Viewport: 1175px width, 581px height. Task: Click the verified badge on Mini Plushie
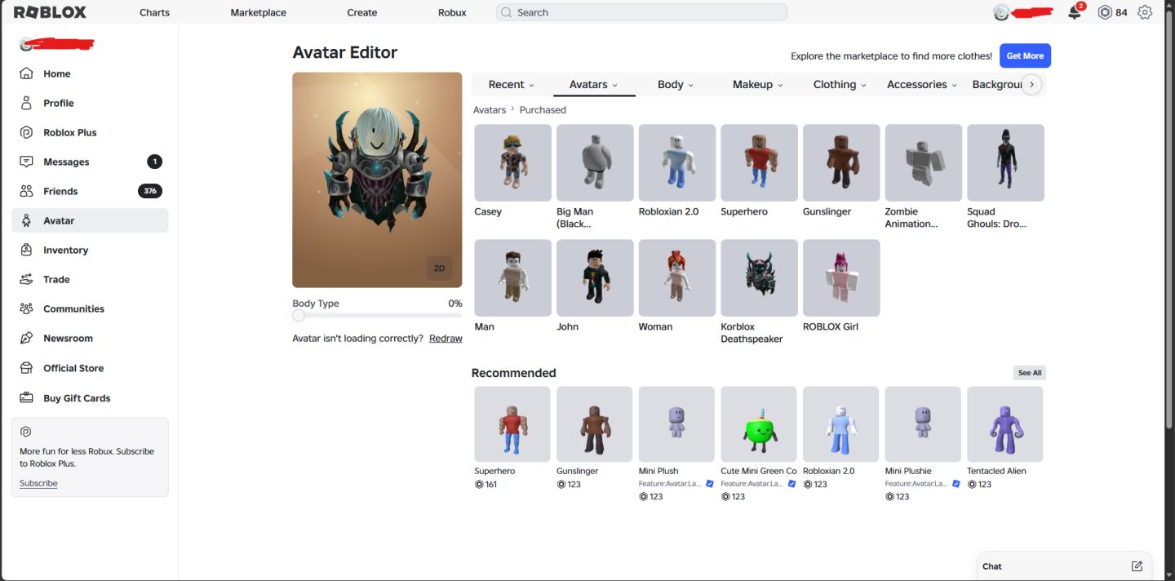956,484
